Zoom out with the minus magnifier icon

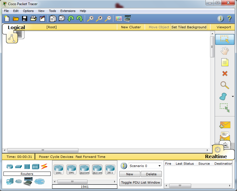click(108, 19)
